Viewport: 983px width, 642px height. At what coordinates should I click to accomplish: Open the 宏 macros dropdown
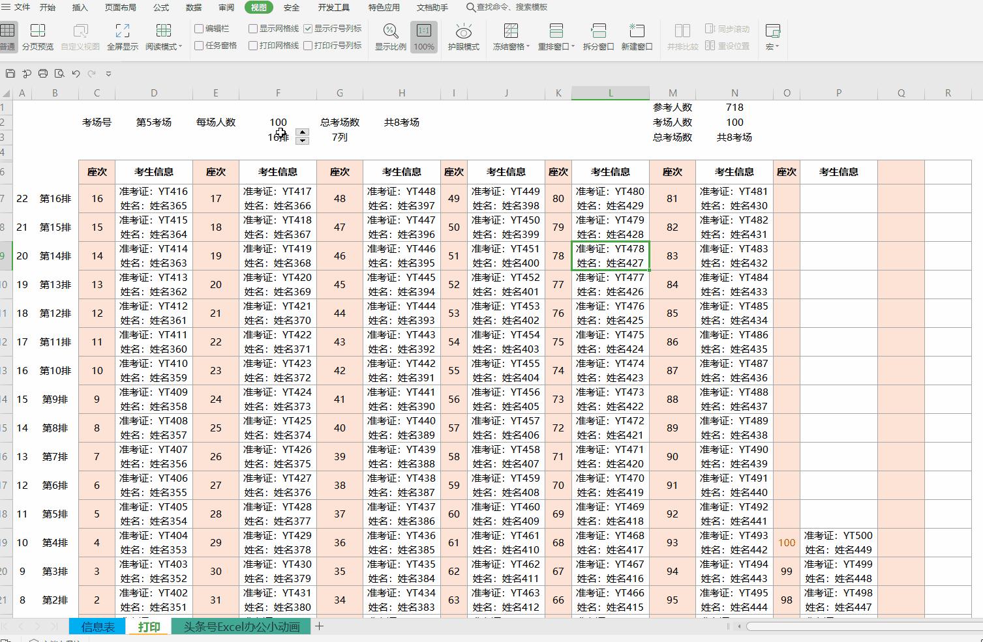point(772,36)
